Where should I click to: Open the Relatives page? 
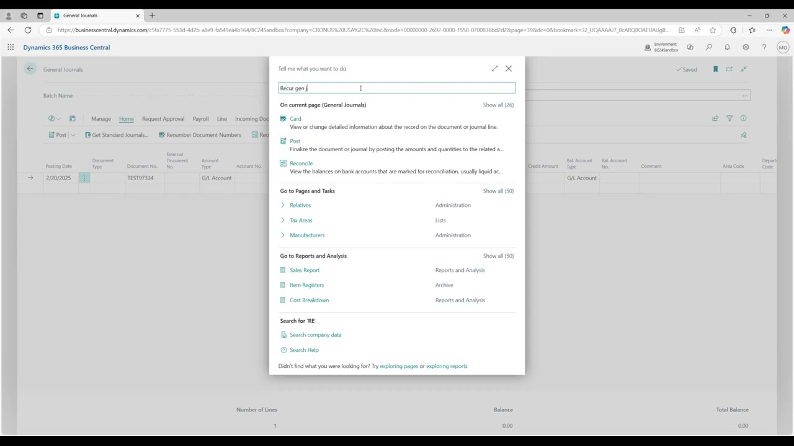click(300, 205)
